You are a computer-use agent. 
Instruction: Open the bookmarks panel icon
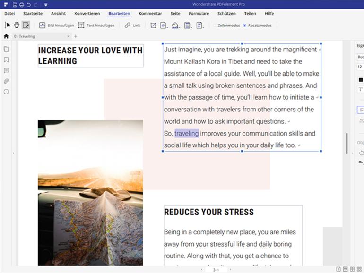[x=6, y=60]
